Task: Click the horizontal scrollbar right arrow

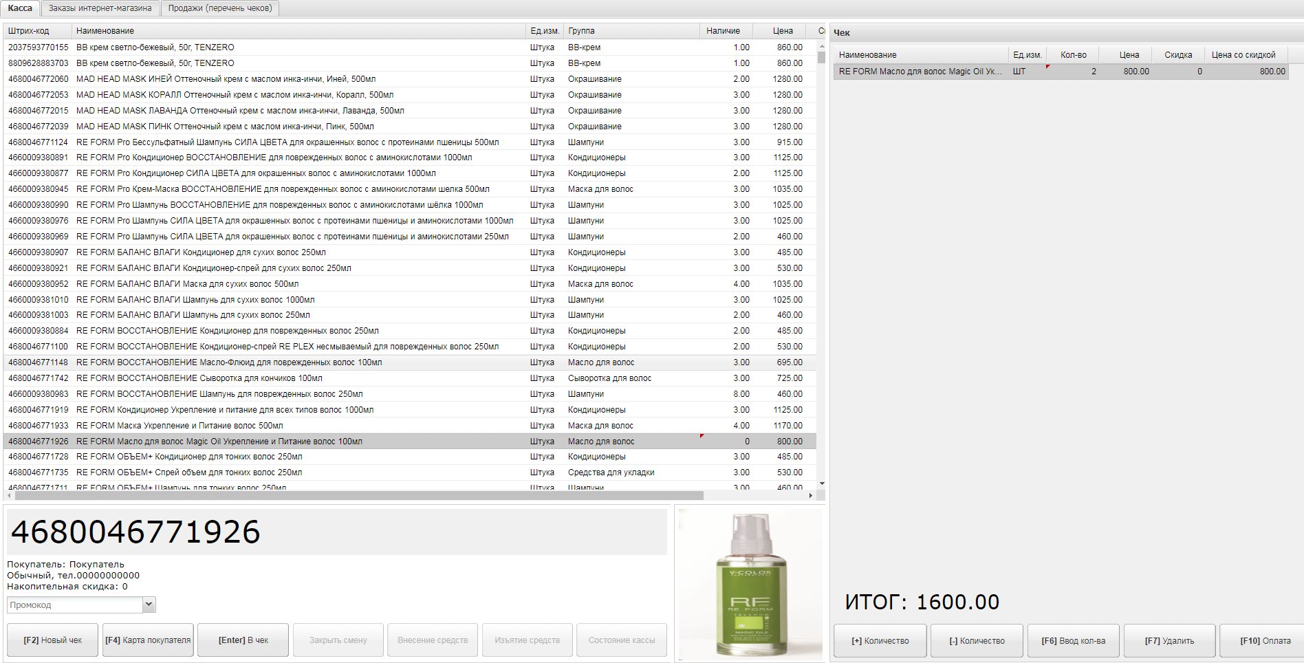Action: pos(811,495)
